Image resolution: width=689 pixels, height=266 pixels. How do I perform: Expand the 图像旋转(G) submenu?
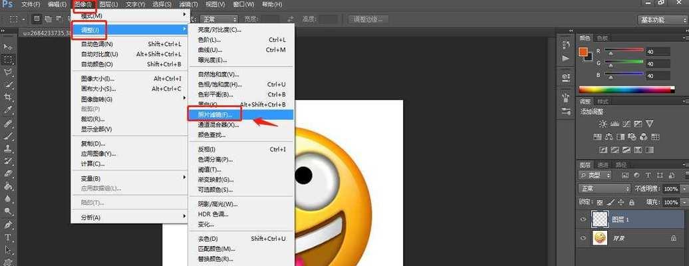pos(130,99)
